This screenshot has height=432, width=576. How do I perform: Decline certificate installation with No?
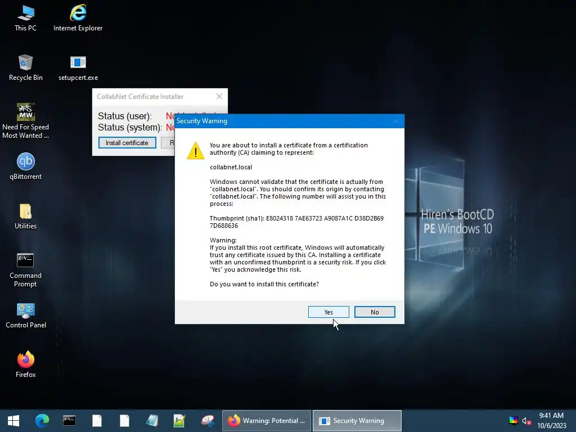tap(374, 312)
